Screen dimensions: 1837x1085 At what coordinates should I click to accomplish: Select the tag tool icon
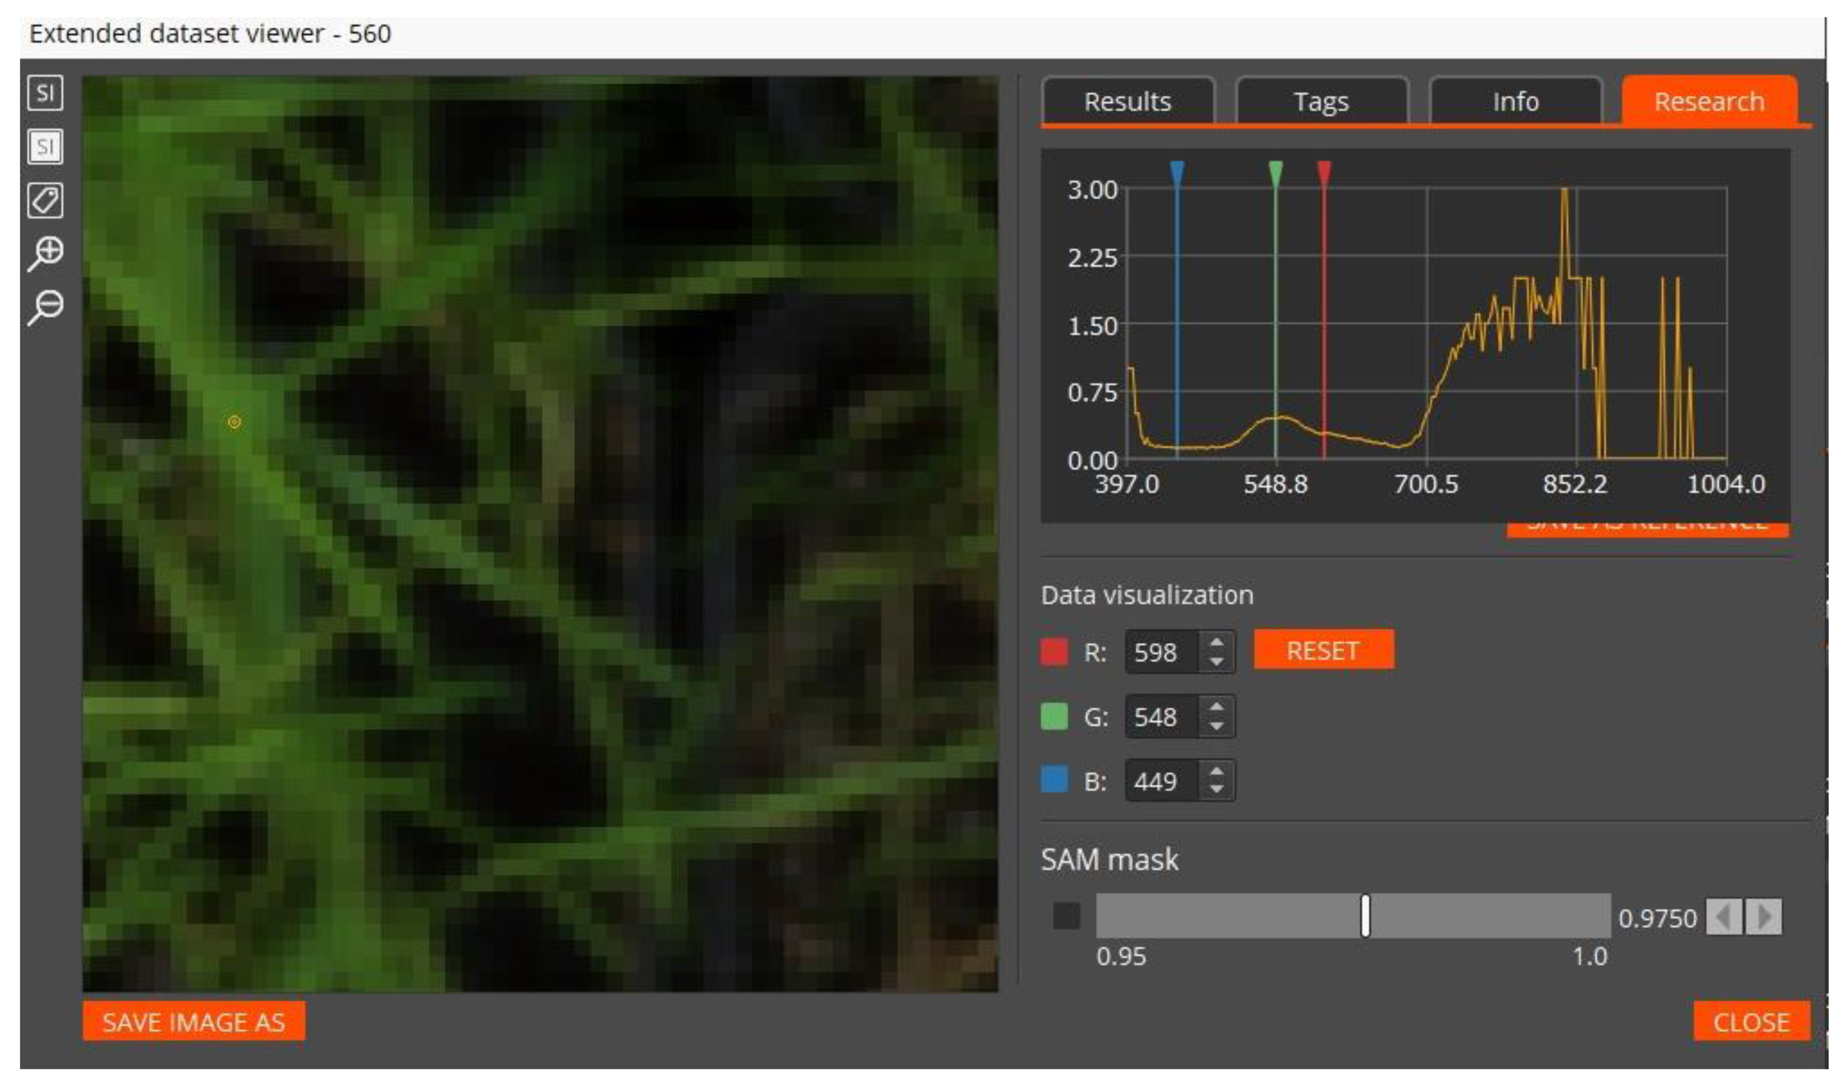(45, 200)
